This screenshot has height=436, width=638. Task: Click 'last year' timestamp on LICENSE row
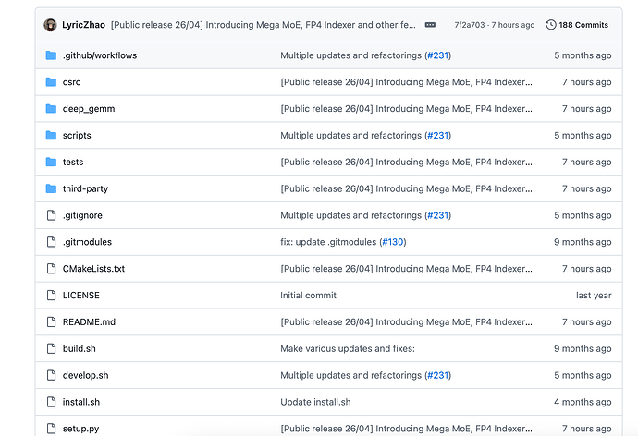point(594,296)
